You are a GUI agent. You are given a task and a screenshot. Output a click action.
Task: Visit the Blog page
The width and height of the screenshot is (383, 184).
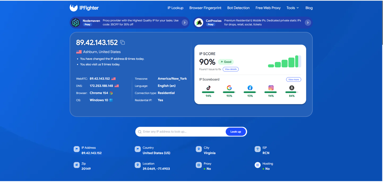click(x=309, y=8)
